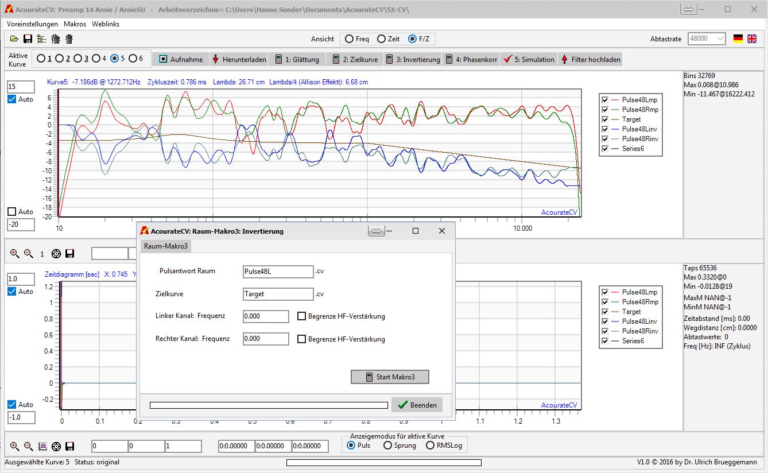Click the frequency chart min field showing -20
Screen dimensions: 768x473
coord(21,224)
